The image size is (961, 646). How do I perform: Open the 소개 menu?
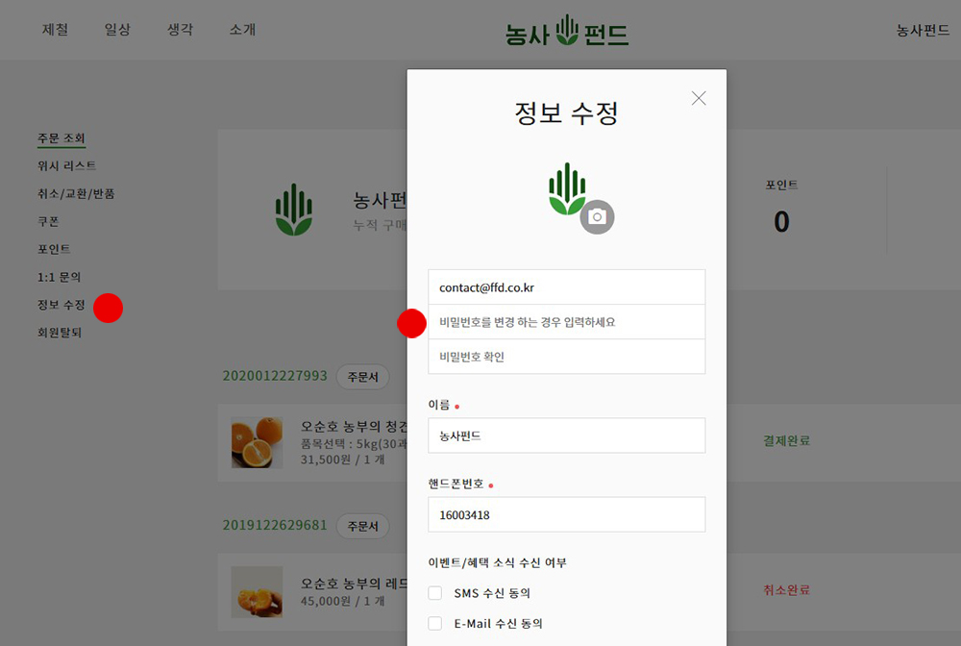tap(243, 30)
